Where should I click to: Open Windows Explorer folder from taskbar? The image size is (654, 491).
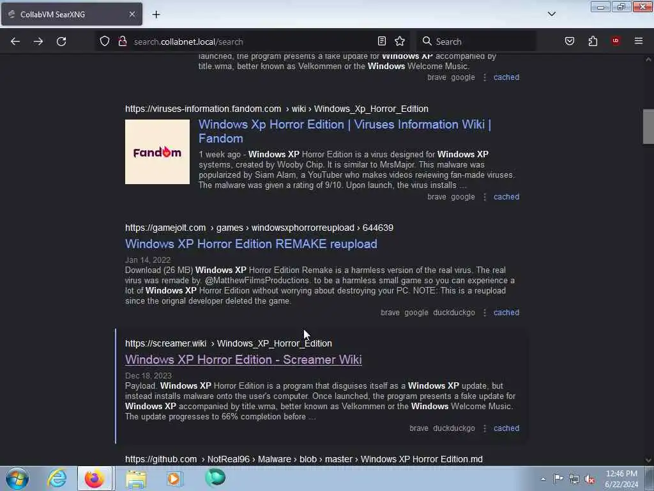(136, 478)
